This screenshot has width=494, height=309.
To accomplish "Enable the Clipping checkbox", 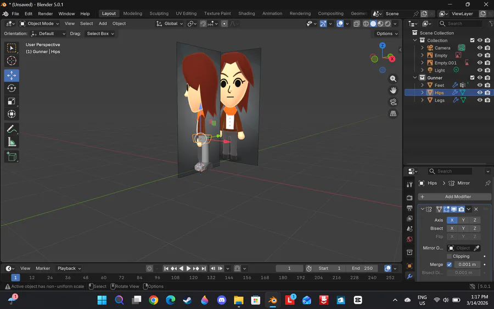I will pyautogui.click(x=449, y=256).
